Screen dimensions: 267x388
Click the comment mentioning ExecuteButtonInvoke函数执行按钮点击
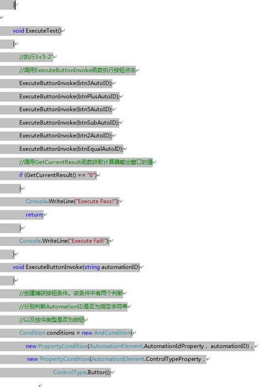77,70
